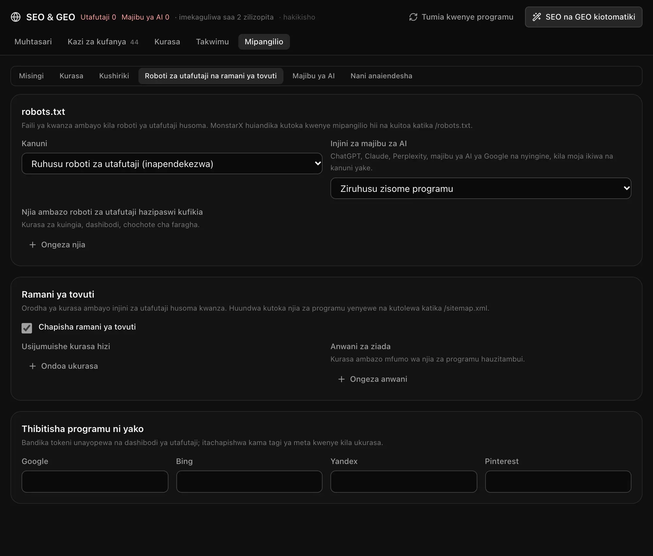653x556 pixels.
Task: Open the Kanuni dropdown for robots.txt
Action: click(172, 163)
